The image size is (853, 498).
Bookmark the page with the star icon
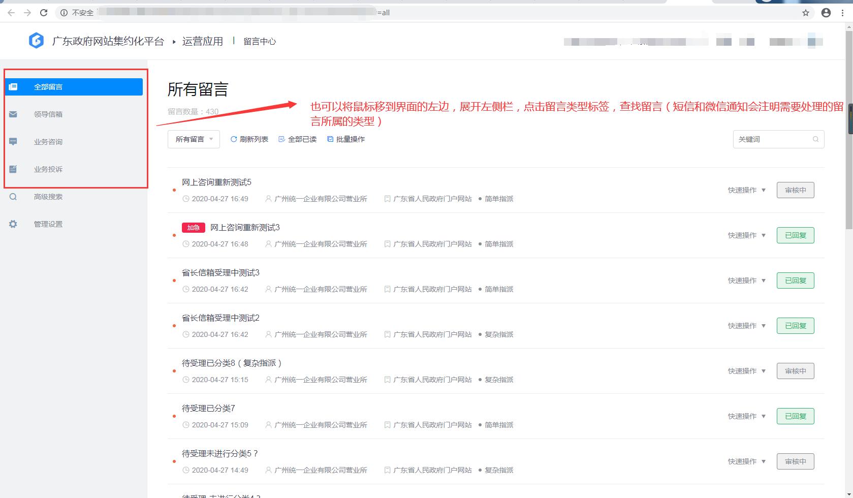click(806, 13)
